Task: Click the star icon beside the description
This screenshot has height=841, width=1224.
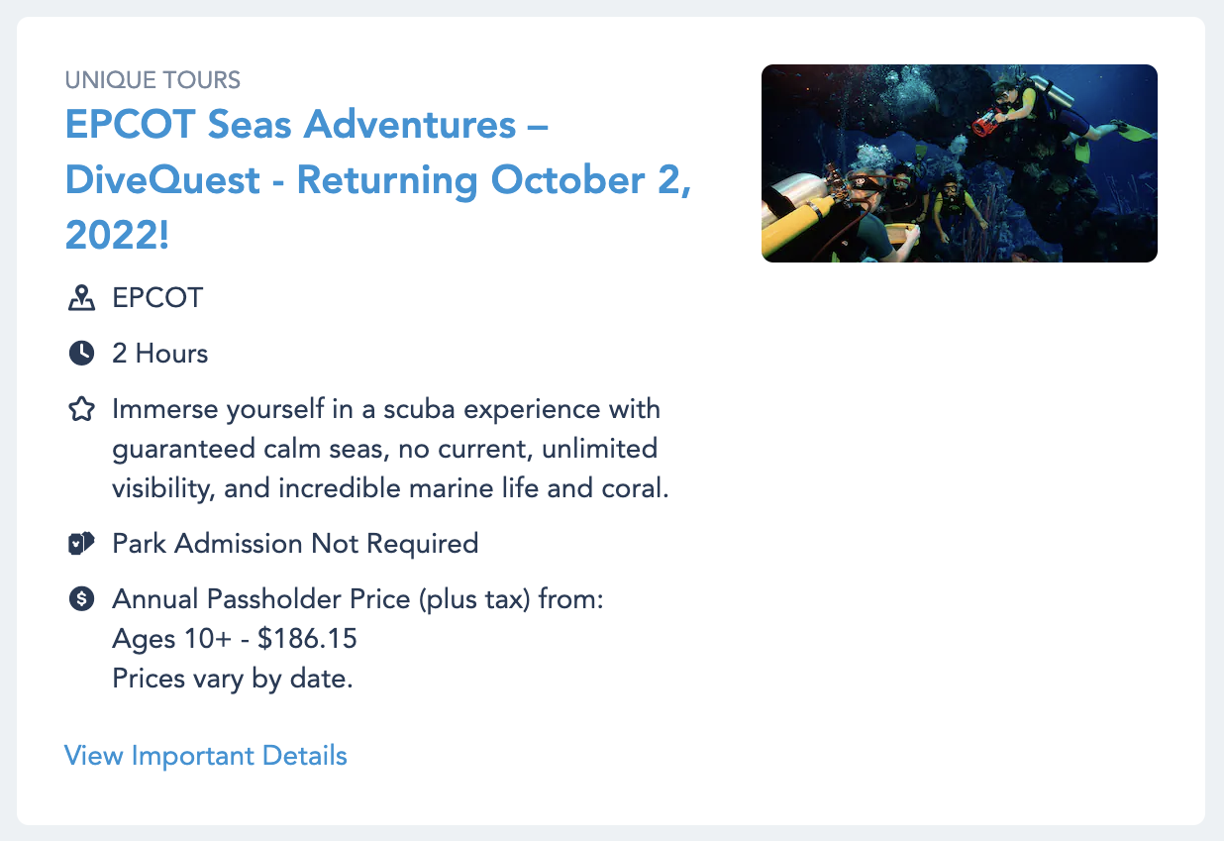Action: [x=81, y=409]
